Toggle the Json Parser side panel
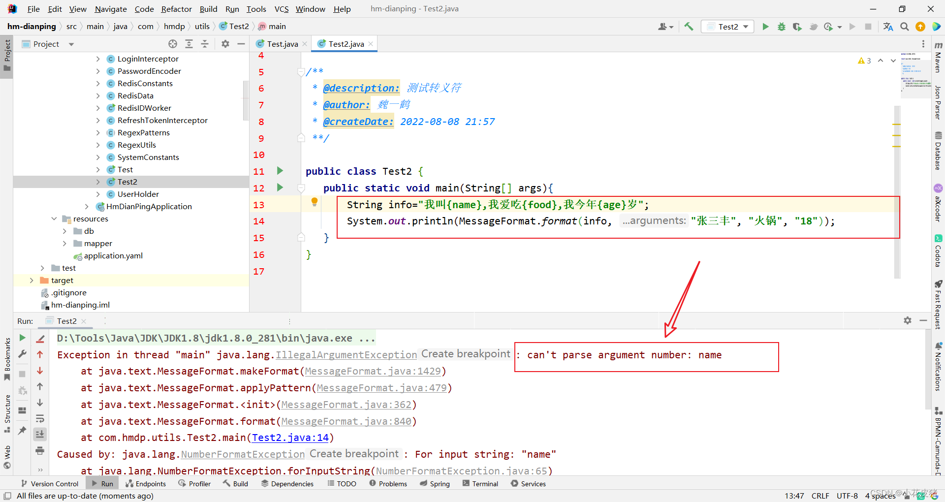Screen dimensions: 945x502 click(x=938, y=102)
